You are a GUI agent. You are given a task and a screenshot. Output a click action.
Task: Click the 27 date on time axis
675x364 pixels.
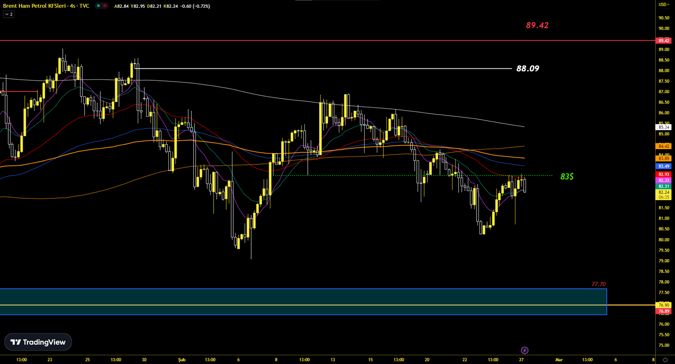(522, 360)
